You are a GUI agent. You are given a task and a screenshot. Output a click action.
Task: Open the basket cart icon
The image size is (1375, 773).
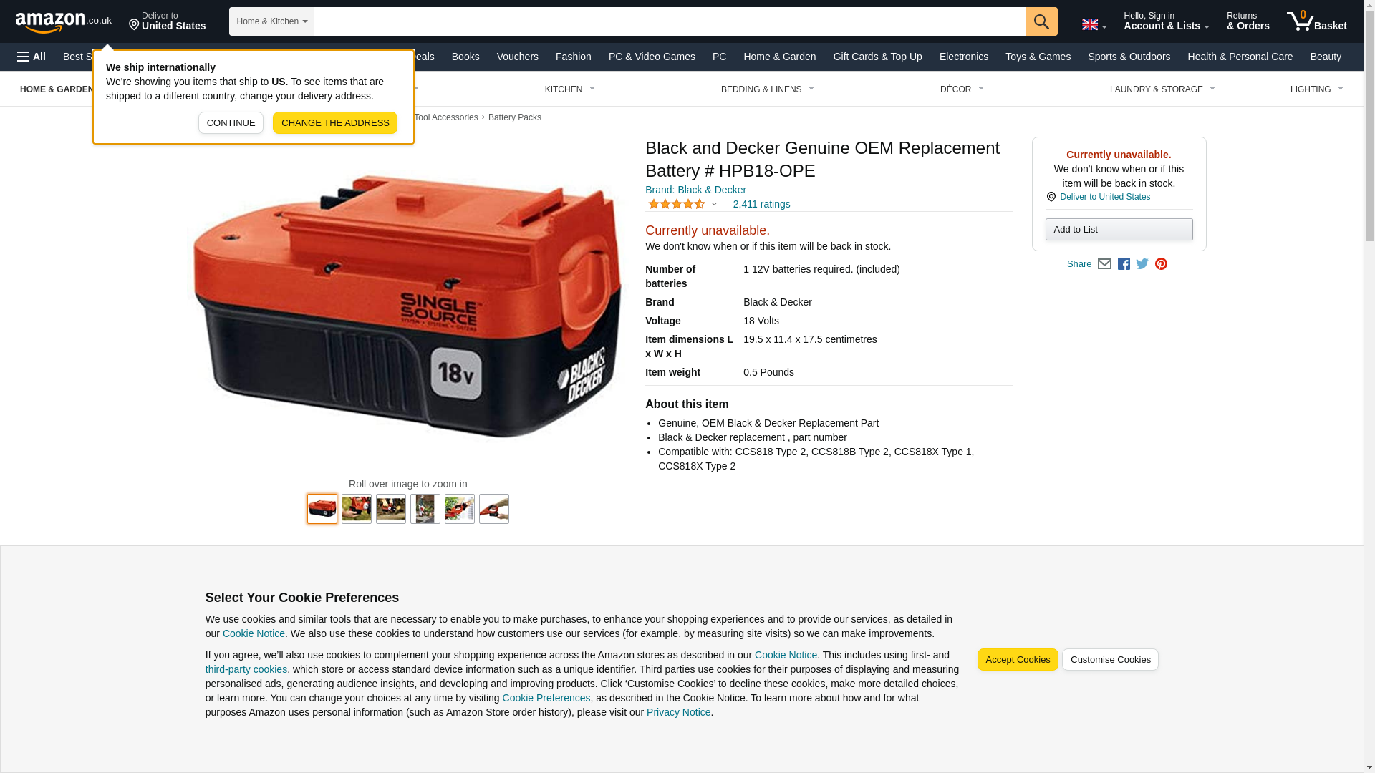click(x=1316, y=21)
